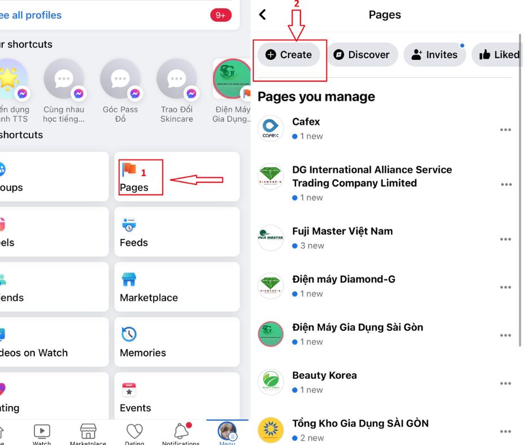This screenshot has height=445, width=531.
Task: Open more options for Điện Máy Gia Dụng Sài Gòn
Action: (x=505, y=335)
